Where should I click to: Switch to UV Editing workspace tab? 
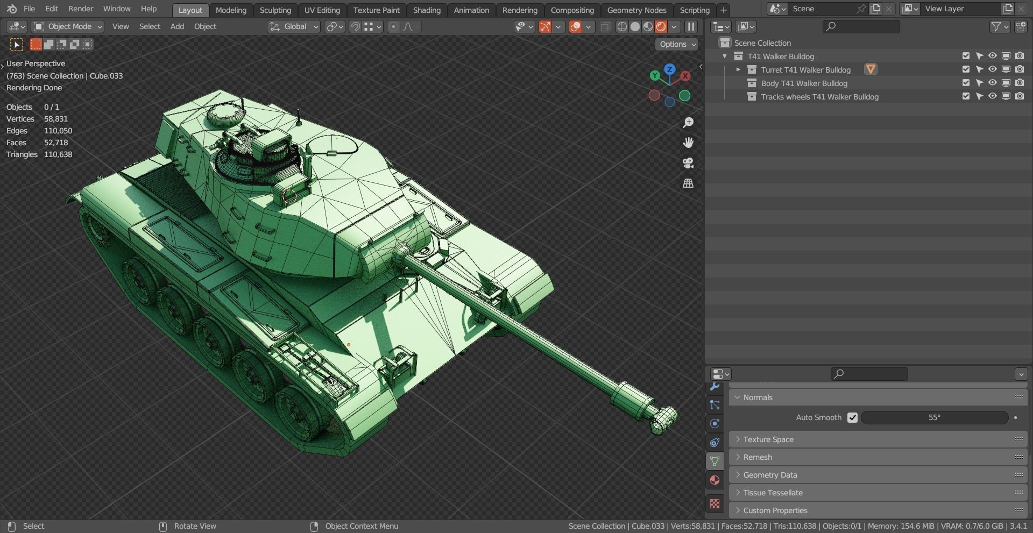coord(322,10)
